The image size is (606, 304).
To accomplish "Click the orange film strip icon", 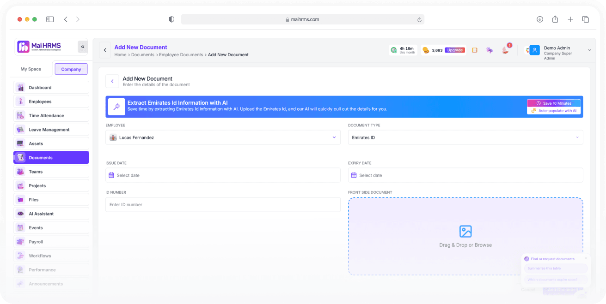I will (475, 50).
